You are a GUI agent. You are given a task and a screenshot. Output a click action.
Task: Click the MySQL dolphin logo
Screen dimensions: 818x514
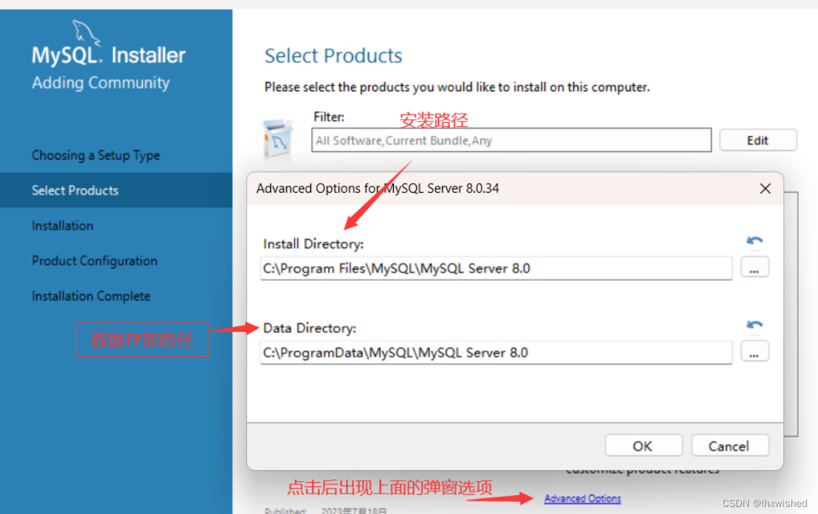click(86, 32)
